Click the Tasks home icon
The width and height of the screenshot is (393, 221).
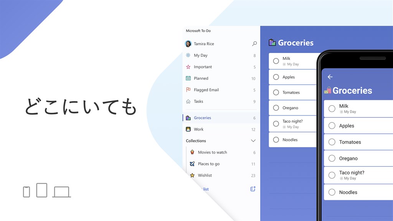[188, 101]
